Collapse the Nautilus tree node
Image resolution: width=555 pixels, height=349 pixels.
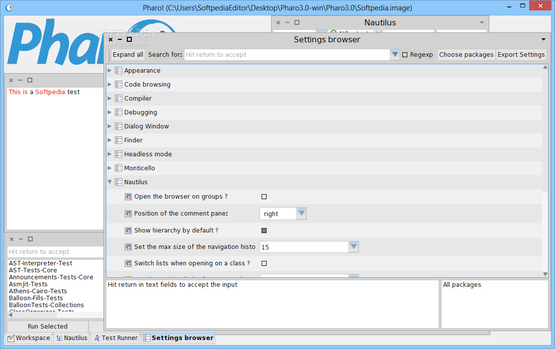pos(110,182)
